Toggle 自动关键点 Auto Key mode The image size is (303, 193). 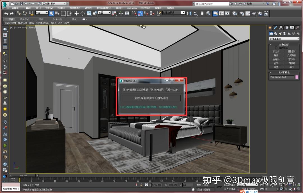pyautogui.click(x=229, y=185)
